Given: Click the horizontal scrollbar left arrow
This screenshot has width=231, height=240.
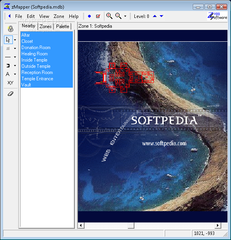Looking at the screenshot, I should tap(81, 226).
